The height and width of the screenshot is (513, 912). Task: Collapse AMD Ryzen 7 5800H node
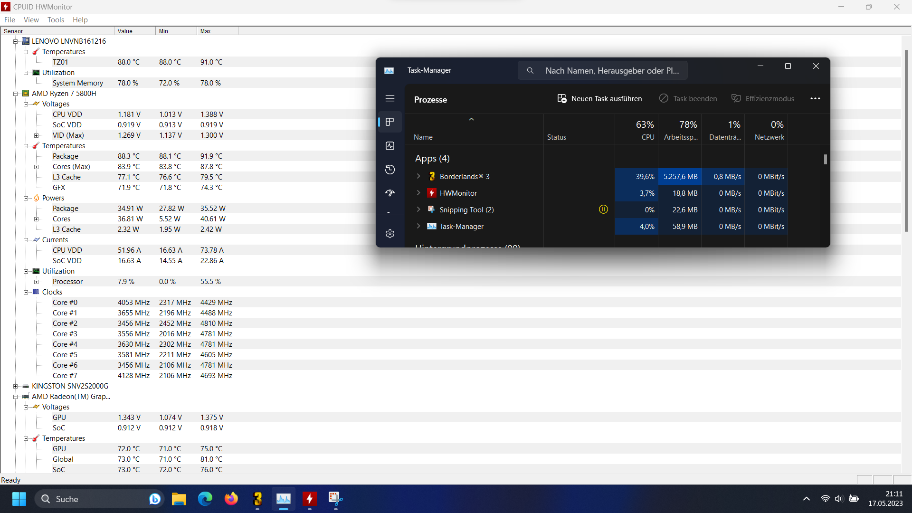click(x=15, y=94)
